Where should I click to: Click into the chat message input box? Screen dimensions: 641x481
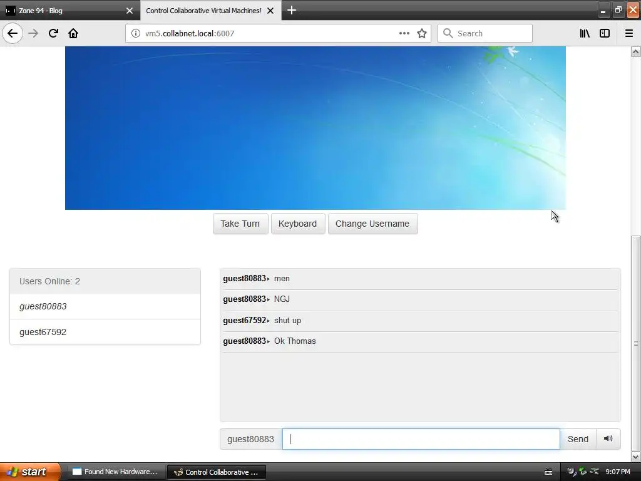(421, 439)
